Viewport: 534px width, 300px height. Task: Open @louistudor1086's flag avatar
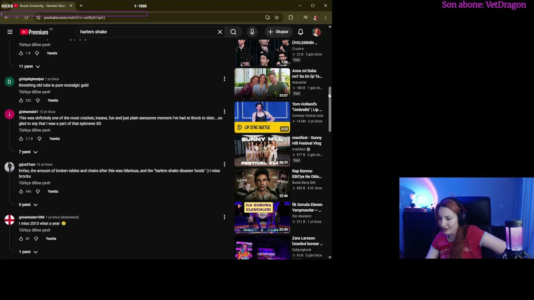pyautogui.click(x=9, y=220)
